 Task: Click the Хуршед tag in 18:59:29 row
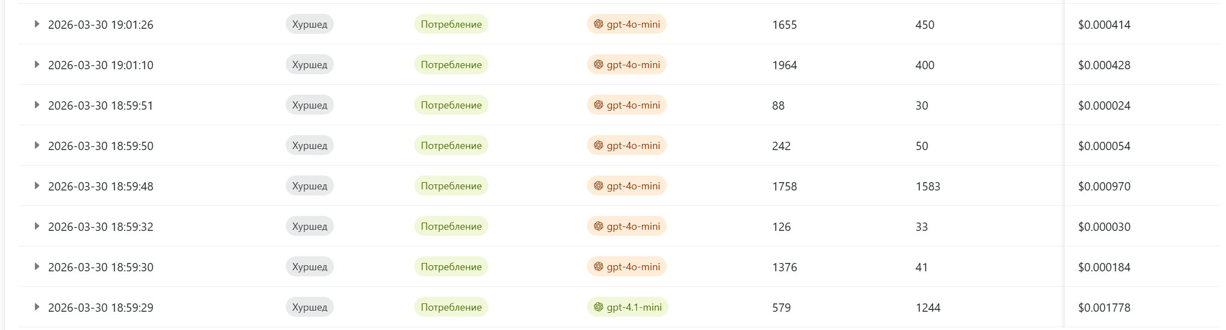pyautogui.click(x=310, y=307)
